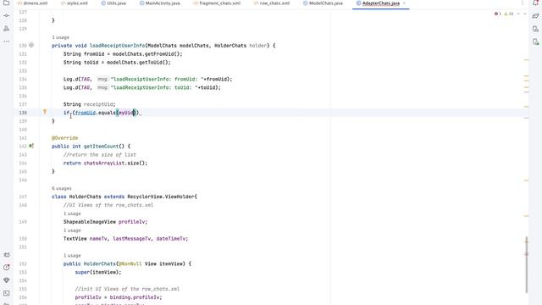This screenshot has width=542, height=305.
Task: Open the Gradle tool window
Action: (x=536, y=16)
